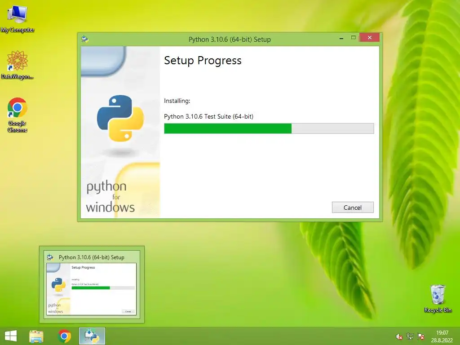Click the disabled maximize button of Python Setup

354,38
